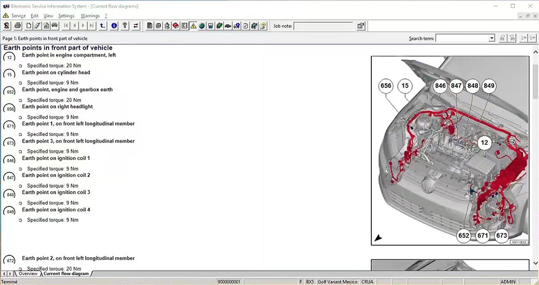
Task: Click the vertical scrollbar down arrow
Action: [x=535, y=263]
